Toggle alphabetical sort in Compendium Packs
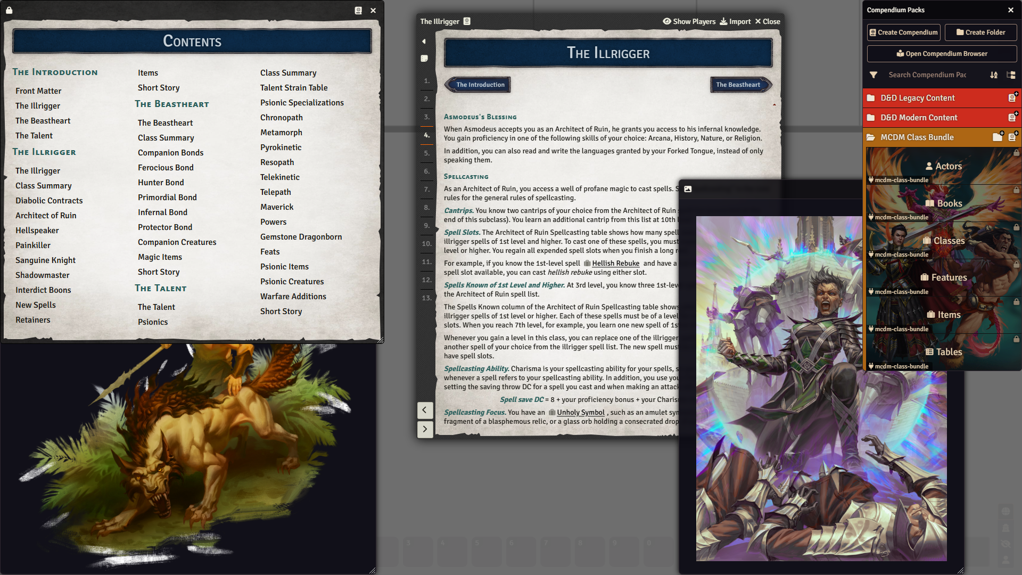This screenshot has width=1022, height=575. click(994, 75)
